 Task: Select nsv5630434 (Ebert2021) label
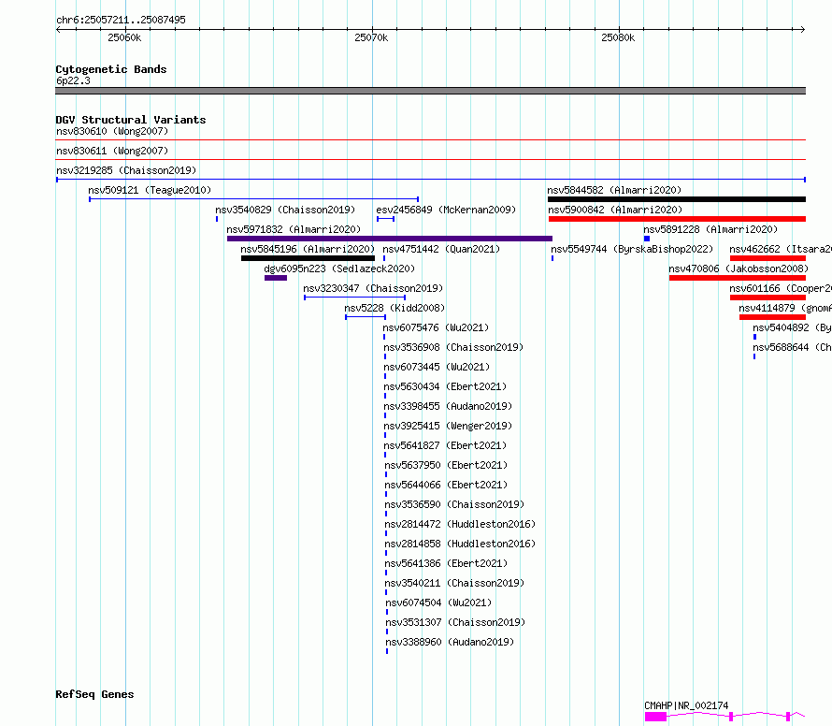click(x=445, y=386)
